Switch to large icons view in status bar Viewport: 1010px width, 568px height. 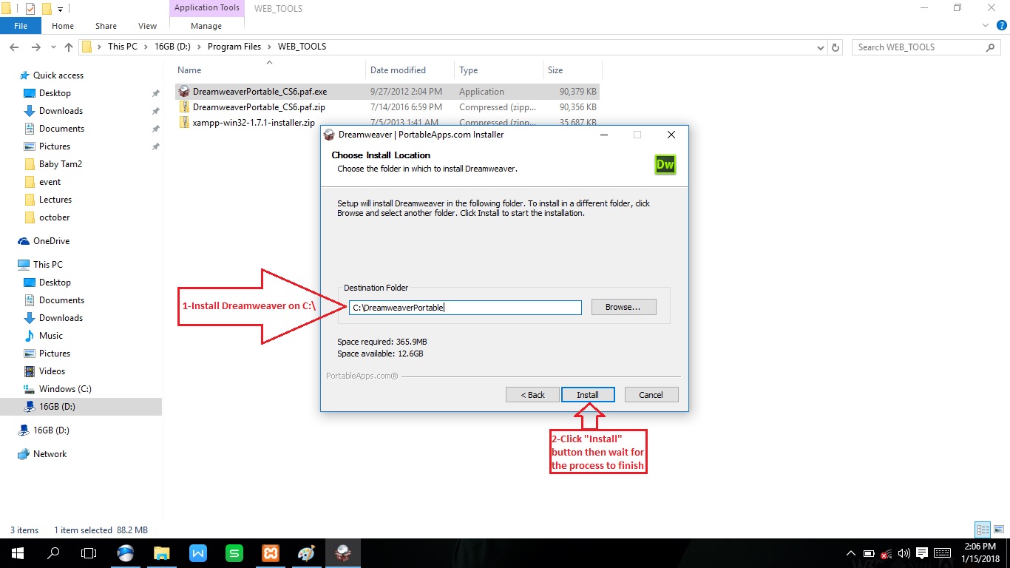997,530
